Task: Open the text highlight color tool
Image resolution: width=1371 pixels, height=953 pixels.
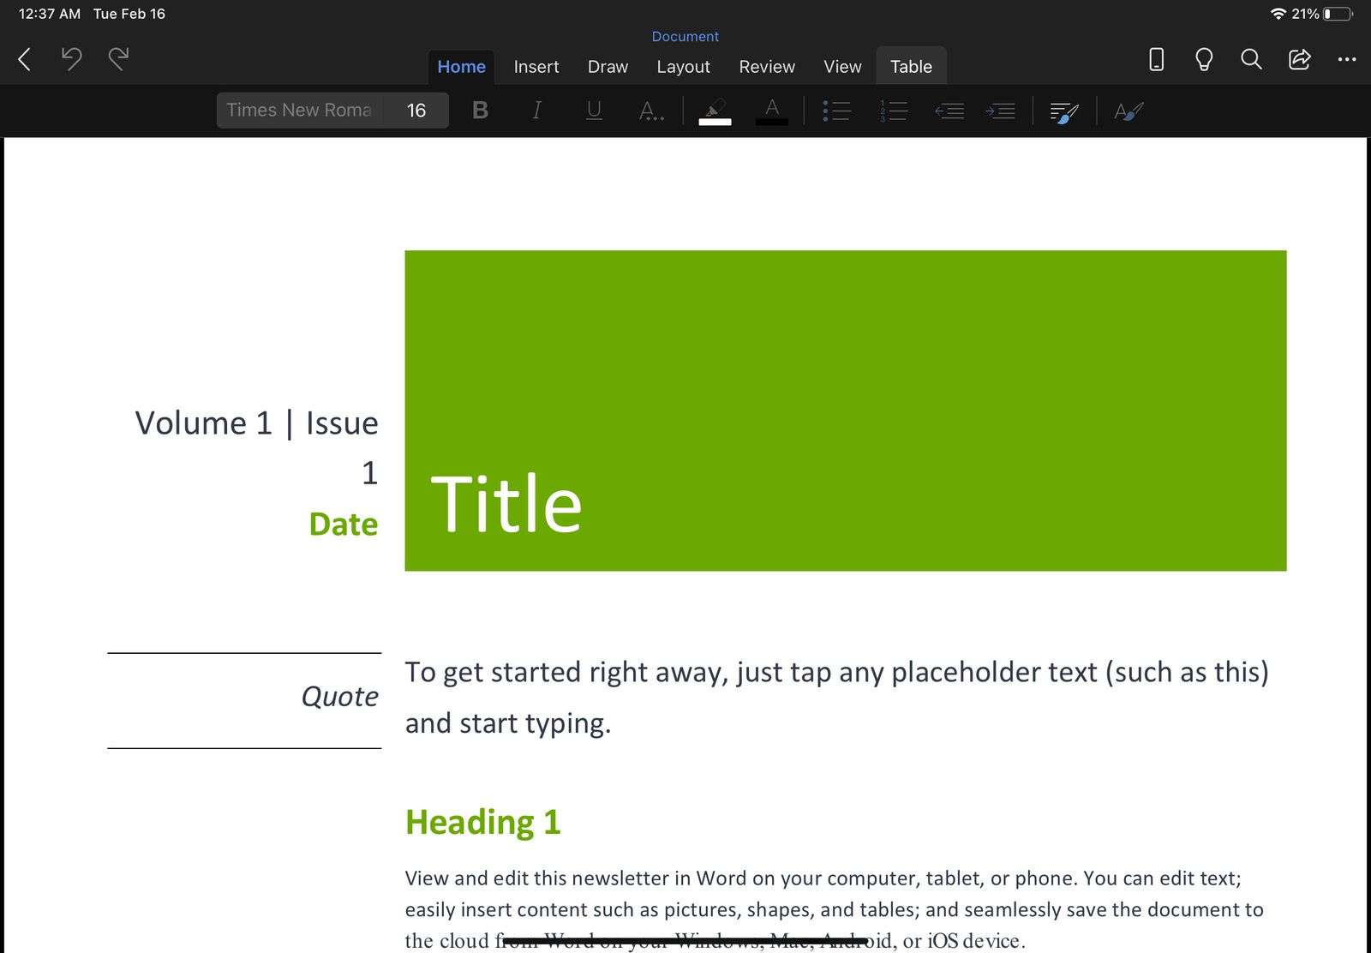Action: coord(715,110)
